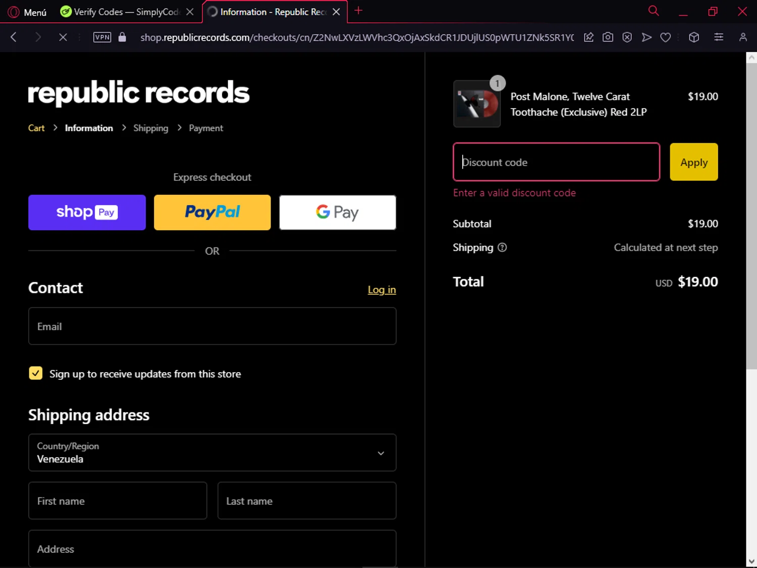Open the Shipping help question icon
The width and height of the screenshot is (757, 568).
pos(502,247)
